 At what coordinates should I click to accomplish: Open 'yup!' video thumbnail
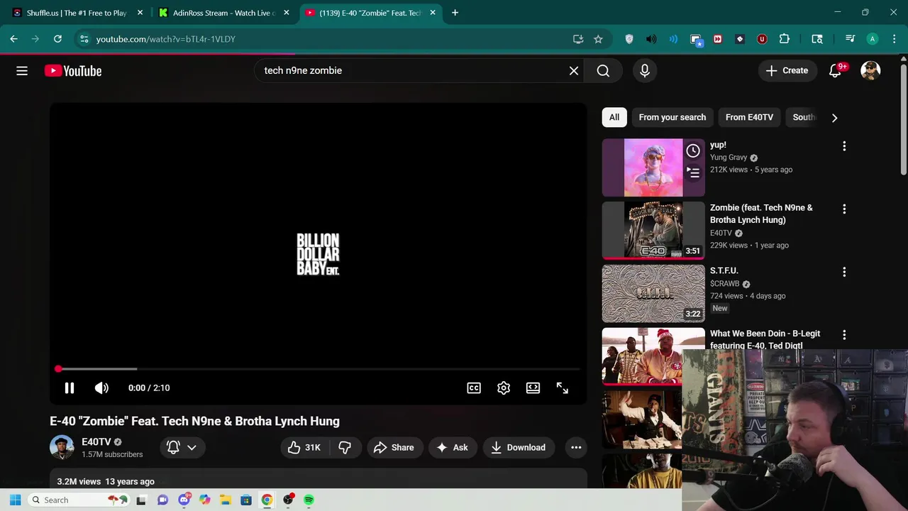click(653, 168)
